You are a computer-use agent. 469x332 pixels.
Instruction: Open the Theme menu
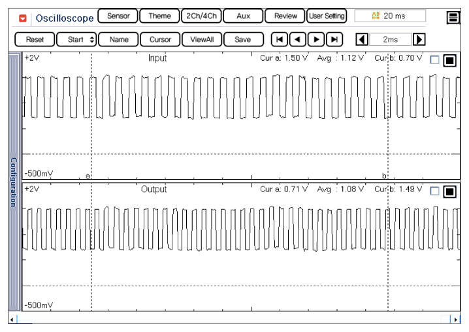pos(160,16)
